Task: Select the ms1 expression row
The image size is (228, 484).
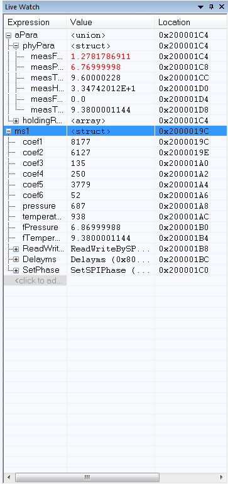Action: (x=116, y=131)
